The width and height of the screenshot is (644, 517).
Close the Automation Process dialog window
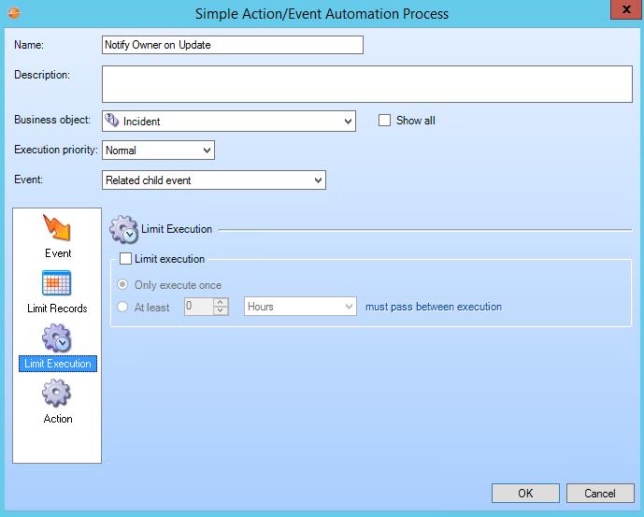click(x=626, y=9)
